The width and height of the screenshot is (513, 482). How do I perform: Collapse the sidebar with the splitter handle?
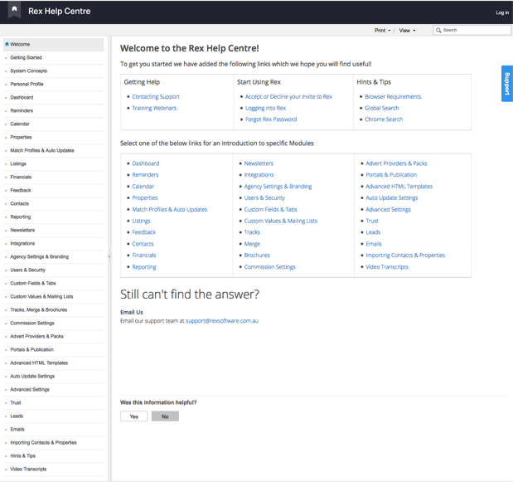109,257
